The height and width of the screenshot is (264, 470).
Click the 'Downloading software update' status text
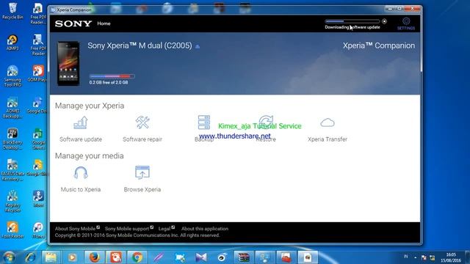[x=352, y=27]
